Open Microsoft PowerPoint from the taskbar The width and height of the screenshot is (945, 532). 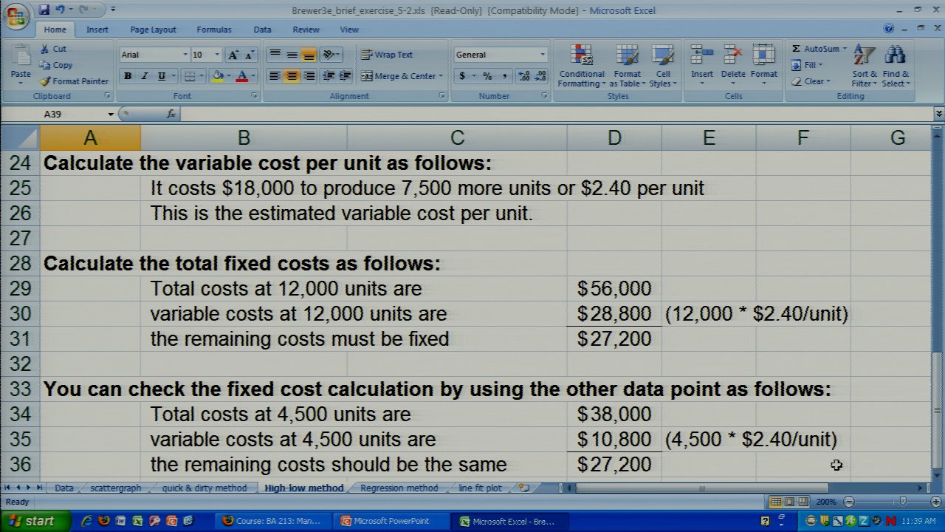(390, 521)
